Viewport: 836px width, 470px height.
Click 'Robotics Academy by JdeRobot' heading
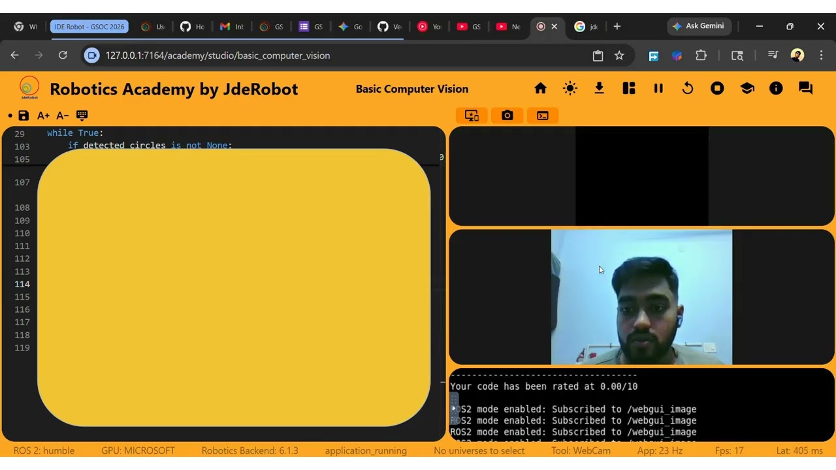pyautogui.click(x=174, y=89)
